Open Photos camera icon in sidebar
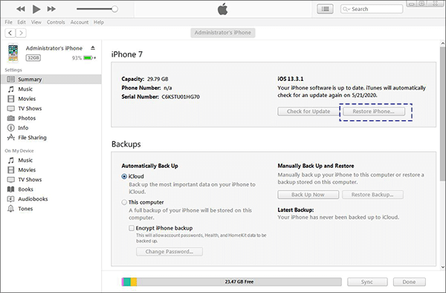Image resolution: width=446 pixels, height=293 pixels. click(x=11, y=118)
